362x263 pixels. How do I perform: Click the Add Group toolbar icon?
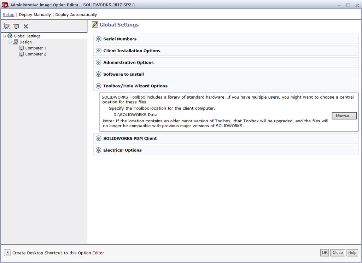point(6,26)
